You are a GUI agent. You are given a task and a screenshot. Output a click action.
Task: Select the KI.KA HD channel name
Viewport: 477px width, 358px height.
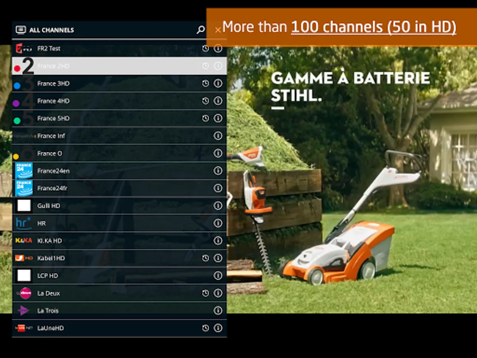click(50, 241)
